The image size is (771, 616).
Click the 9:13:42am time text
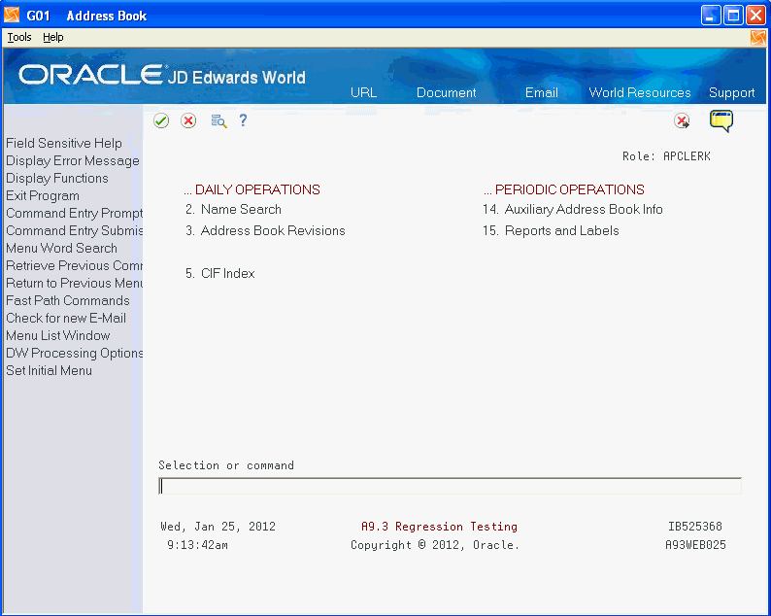click(x=198, y=545)
